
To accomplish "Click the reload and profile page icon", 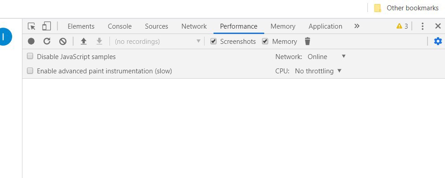I will (47, 42).
